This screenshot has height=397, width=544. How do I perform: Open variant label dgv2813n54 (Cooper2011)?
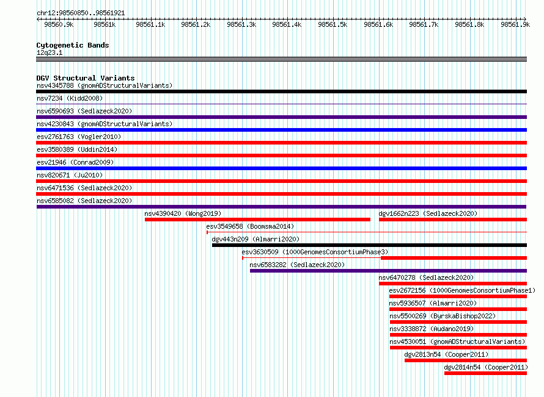[446, 354]
